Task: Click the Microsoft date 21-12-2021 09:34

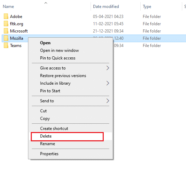Action: (x=108, y=31)
